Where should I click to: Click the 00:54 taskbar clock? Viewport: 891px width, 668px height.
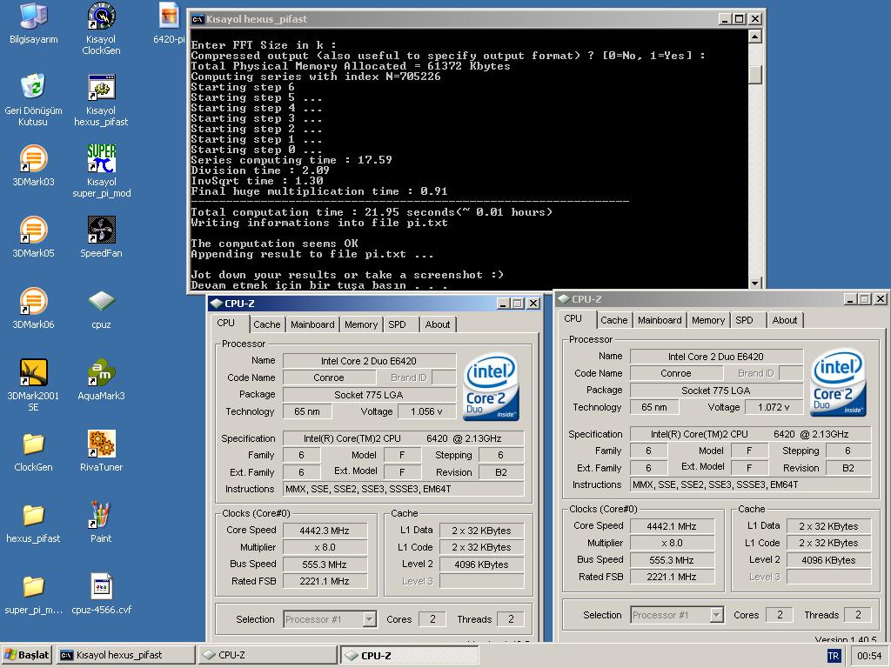coord(869,656)
